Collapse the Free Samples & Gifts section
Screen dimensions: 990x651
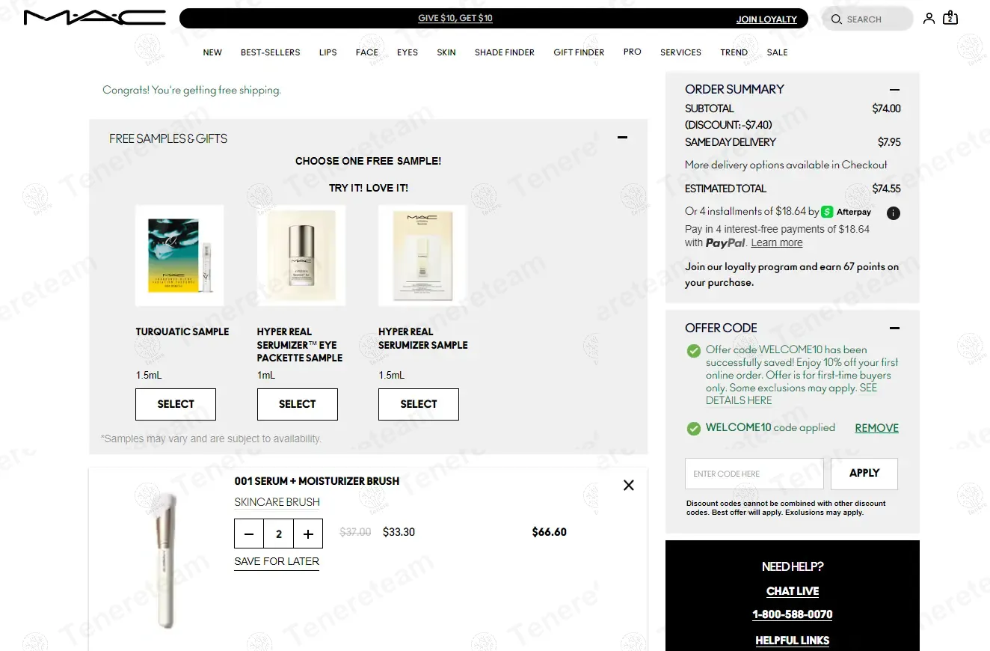(622, 138)
